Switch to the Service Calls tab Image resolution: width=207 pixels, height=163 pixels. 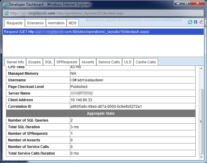point(109,62)
